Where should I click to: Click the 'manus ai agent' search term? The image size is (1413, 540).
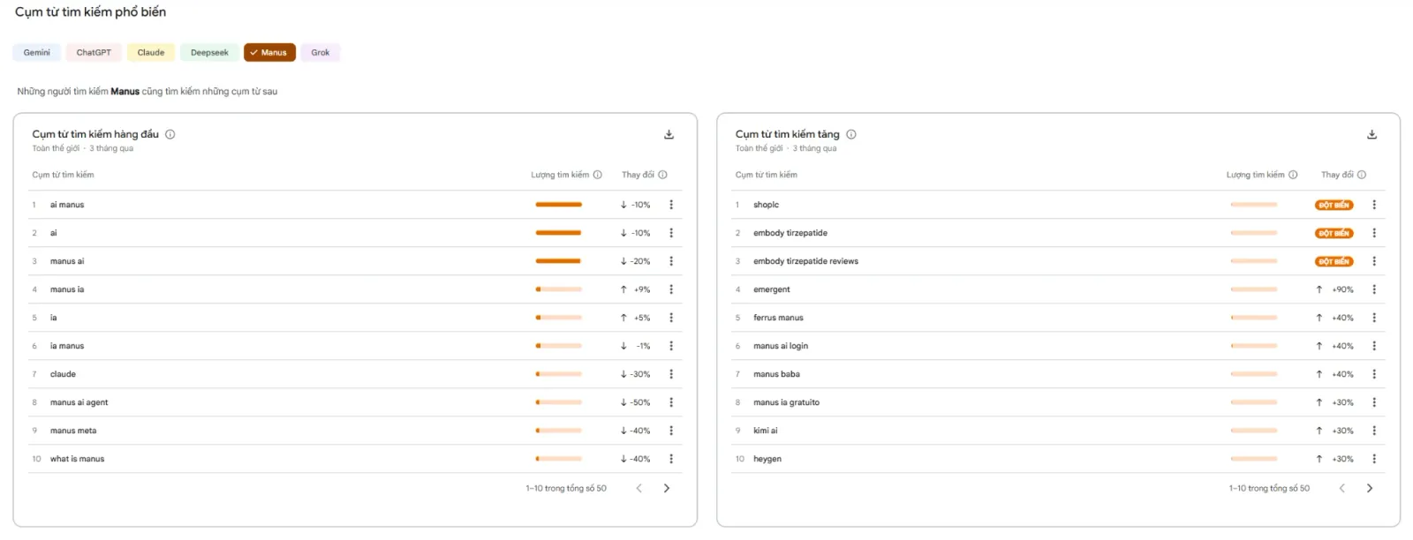(79, 402)
